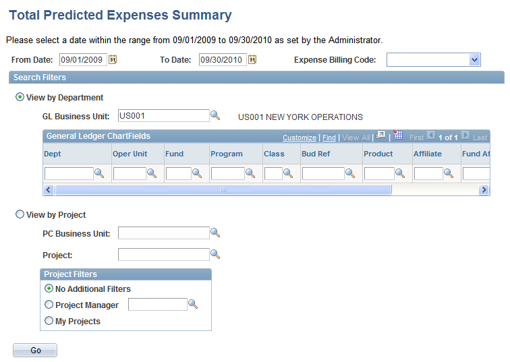510x362 pixels.
Task: Click the Product input field
Action: click(x=379, y=173)
